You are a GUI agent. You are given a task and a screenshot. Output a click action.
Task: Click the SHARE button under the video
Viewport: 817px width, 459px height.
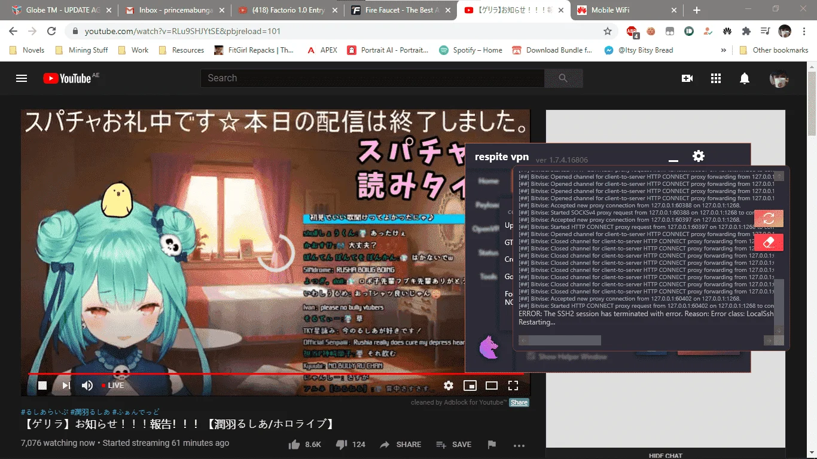point(400,445)
